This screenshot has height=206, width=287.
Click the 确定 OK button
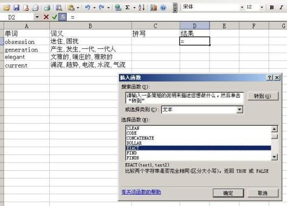click(x=228, y=193)
